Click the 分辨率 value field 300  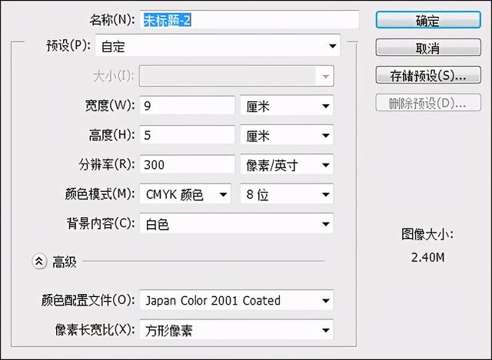coord(187,164)
